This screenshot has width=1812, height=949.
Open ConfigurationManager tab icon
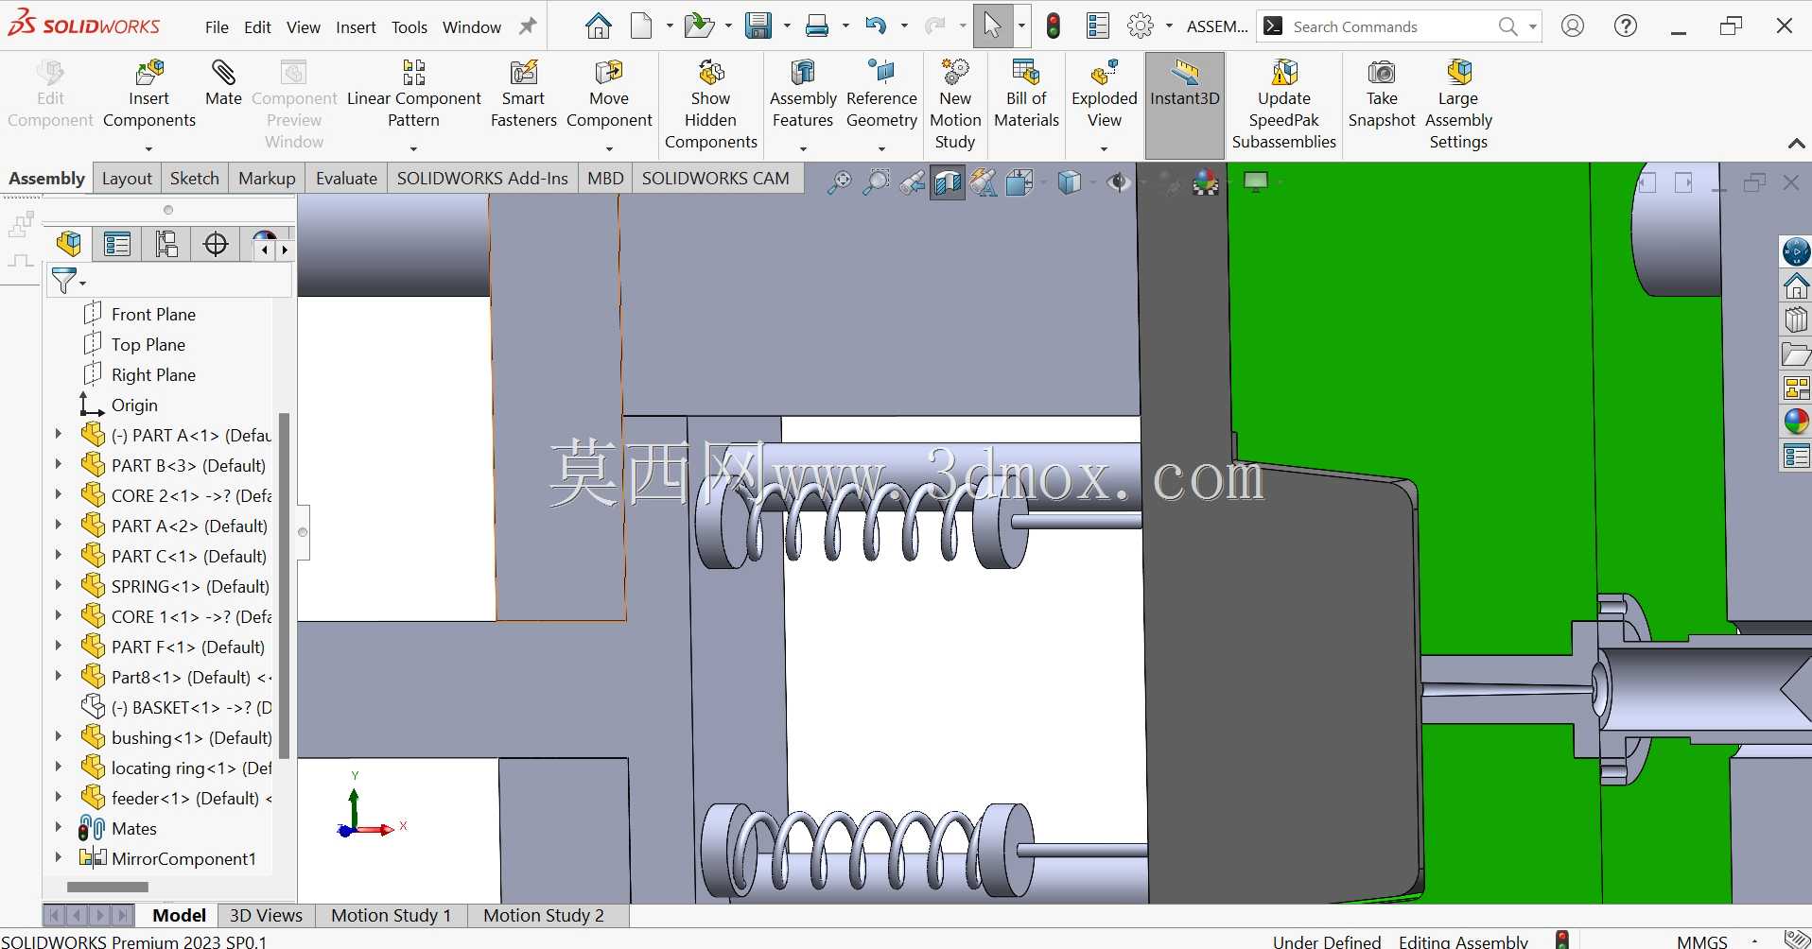[166, 245]
